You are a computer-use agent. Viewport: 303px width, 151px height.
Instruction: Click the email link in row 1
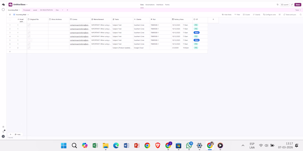tap(80, 25)
